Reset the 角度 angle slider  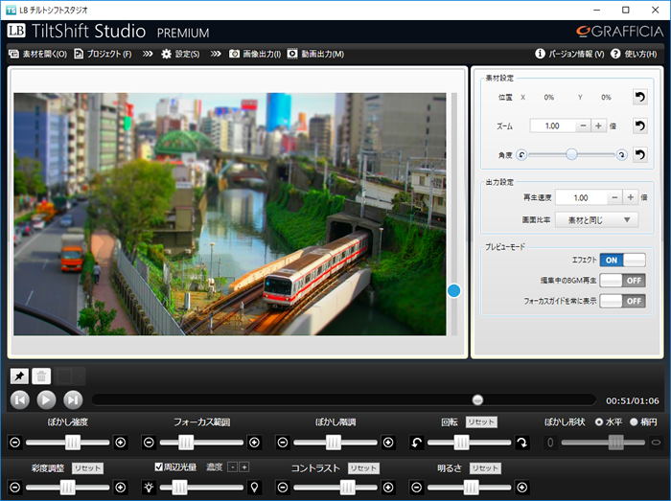coord(639,154)
